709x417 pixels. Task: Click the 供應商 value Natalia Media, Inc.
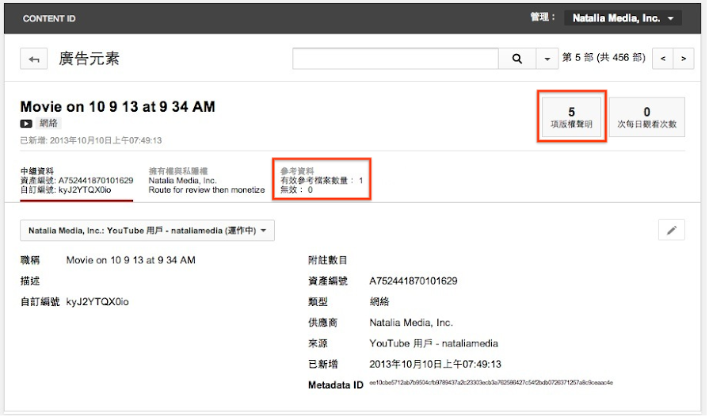click(413, 323)
